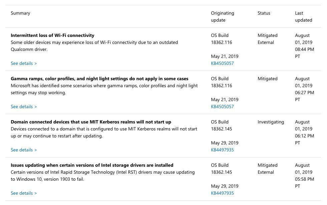Expand See details for Intel storage drivers issue
The image size is (327, 205).
[23, 193]
